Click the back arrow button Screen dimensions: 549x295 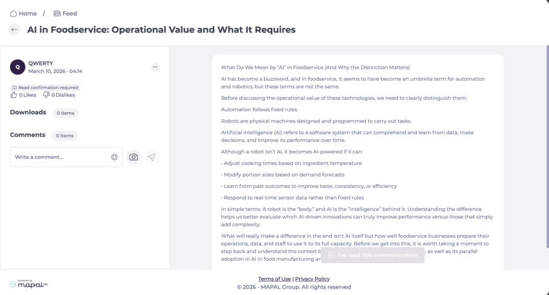click(14, 30)
